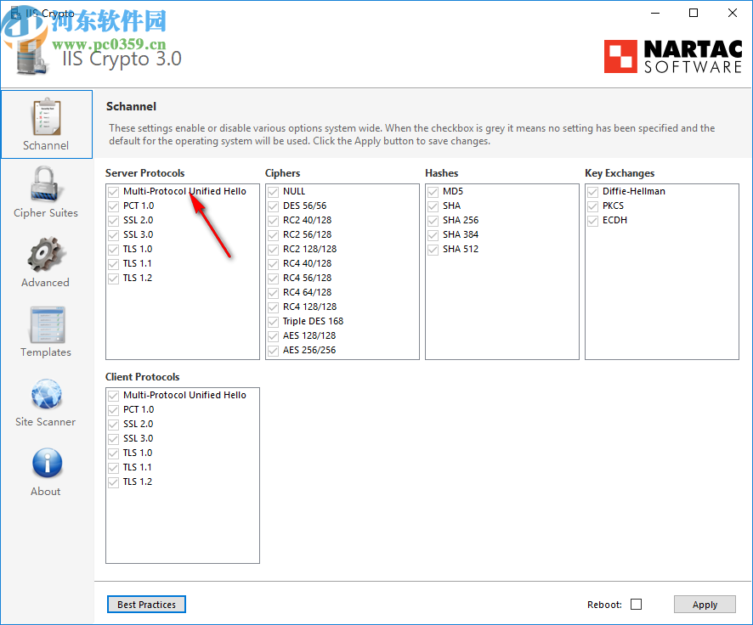The width and height of the screenshot is (753, 625).
Task: Toggle Client Multi-Protocol Unified Hello checkbox
Action: pos(113,396)
